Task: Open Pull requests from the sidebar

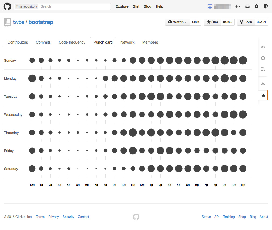Action: tap(263, 69)
